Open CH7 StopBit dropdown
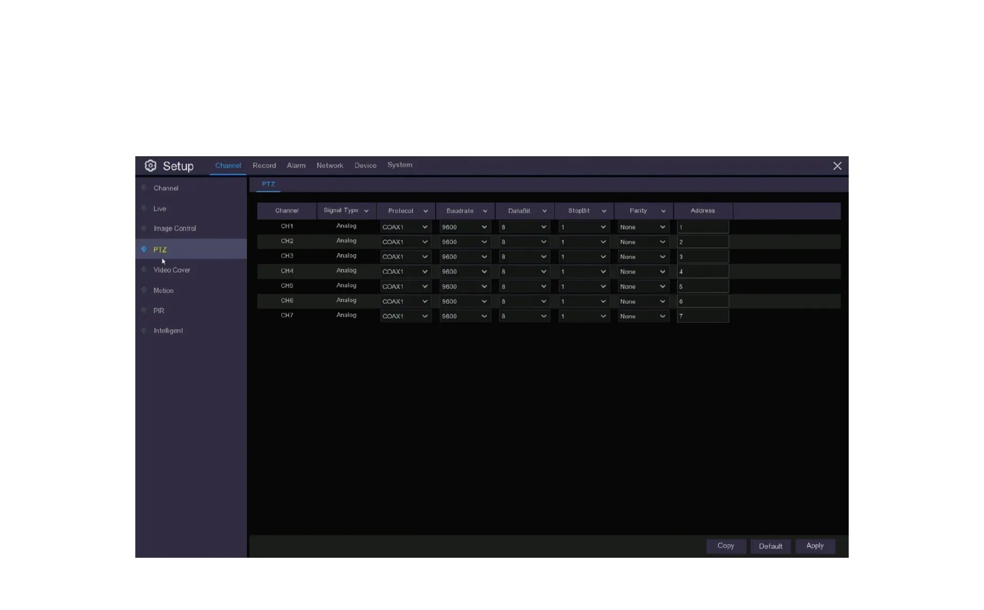 click(x=583, y=316)
